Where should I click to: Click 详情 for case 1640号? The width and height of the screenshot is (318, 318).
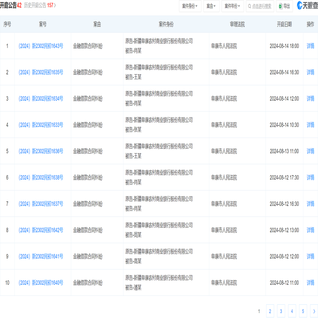point(310,282)
